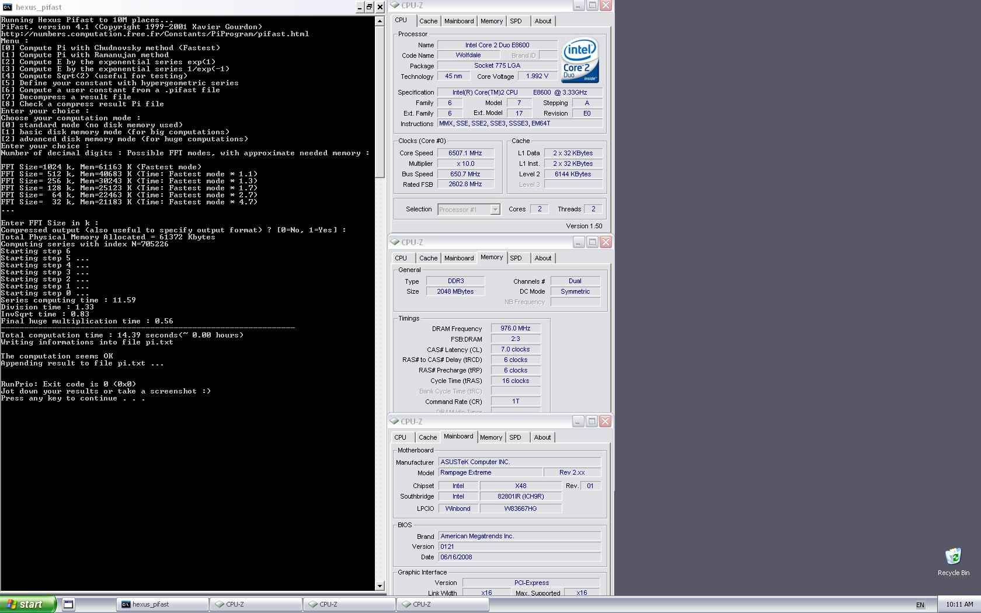Viewport: 981px width, 613px height.
Task: Click the mainboard Model field Rampage Extreme
Action: coord(490,472)
